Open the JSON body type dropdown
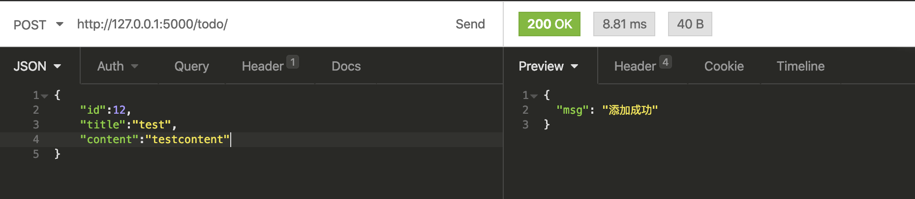The image size is (915, 199). click(37, 66)
